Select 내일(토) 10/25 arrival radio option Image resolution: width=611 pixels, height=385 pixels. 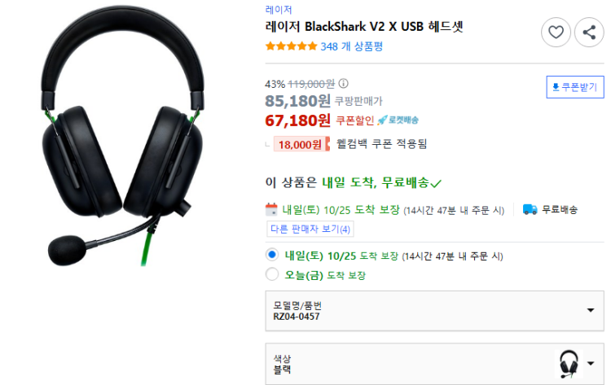coord(272,255)
